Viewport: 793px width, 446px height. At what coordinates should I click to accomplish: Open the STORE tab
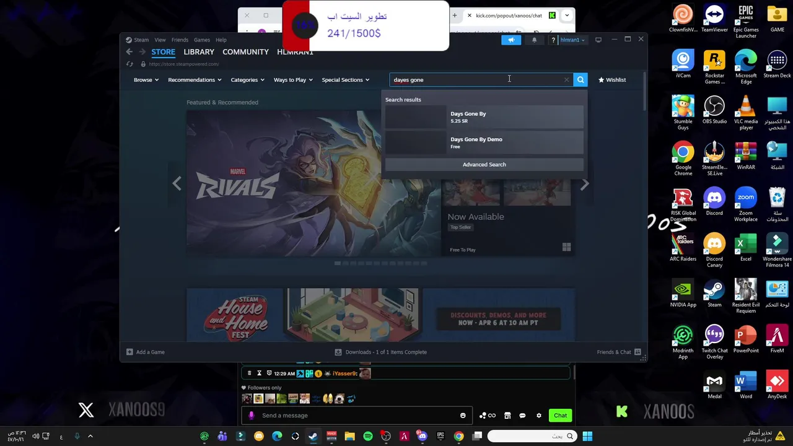click(164, 52)
